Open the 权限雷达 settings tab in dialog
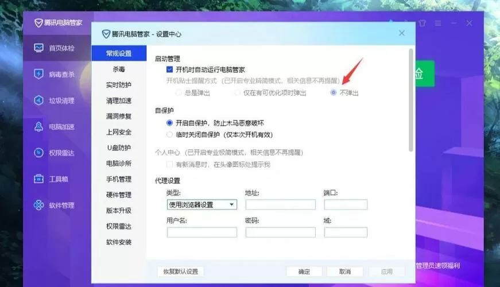Viewport: 500px width, 287px height. tap(119, 226)
